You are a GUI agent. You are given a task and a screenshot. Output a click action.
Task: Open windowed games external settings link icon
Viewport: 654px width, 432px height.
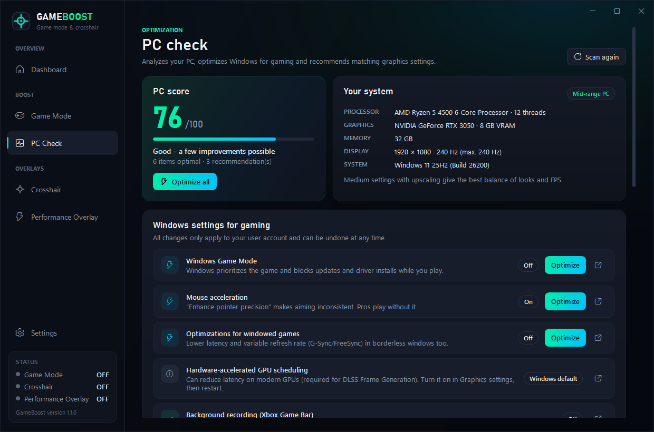pyautogui.click(x=598, y=338)
